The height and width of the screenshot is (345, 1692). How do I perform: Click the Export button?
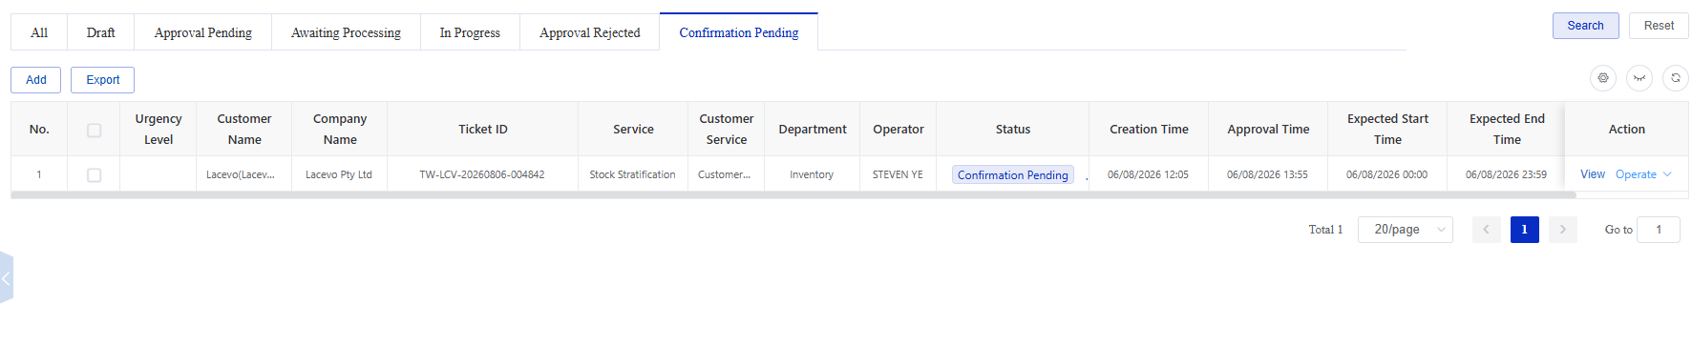click(103, 80)
